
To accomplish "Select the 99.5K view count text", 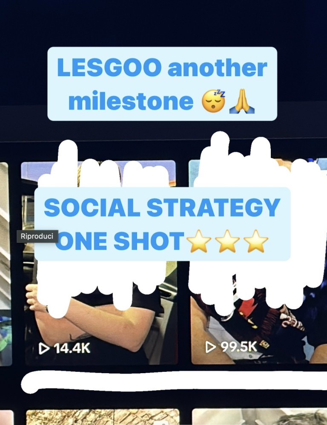I will 239,347.
